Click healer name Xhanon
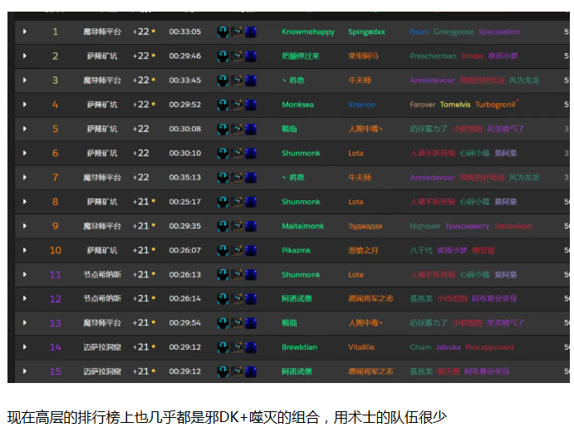This screenshot has width=574, height=442. (x=361, y=105)
